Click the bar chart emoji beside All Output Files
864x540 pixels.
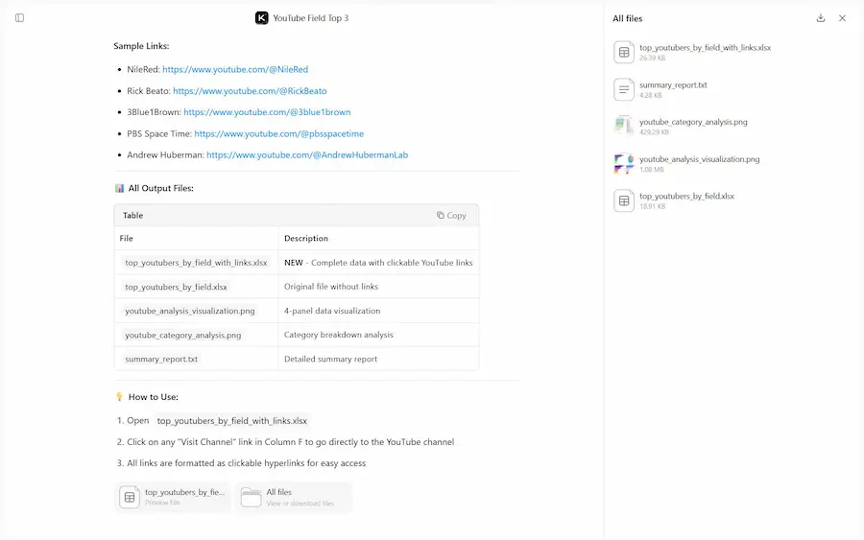tap(120, 188)
